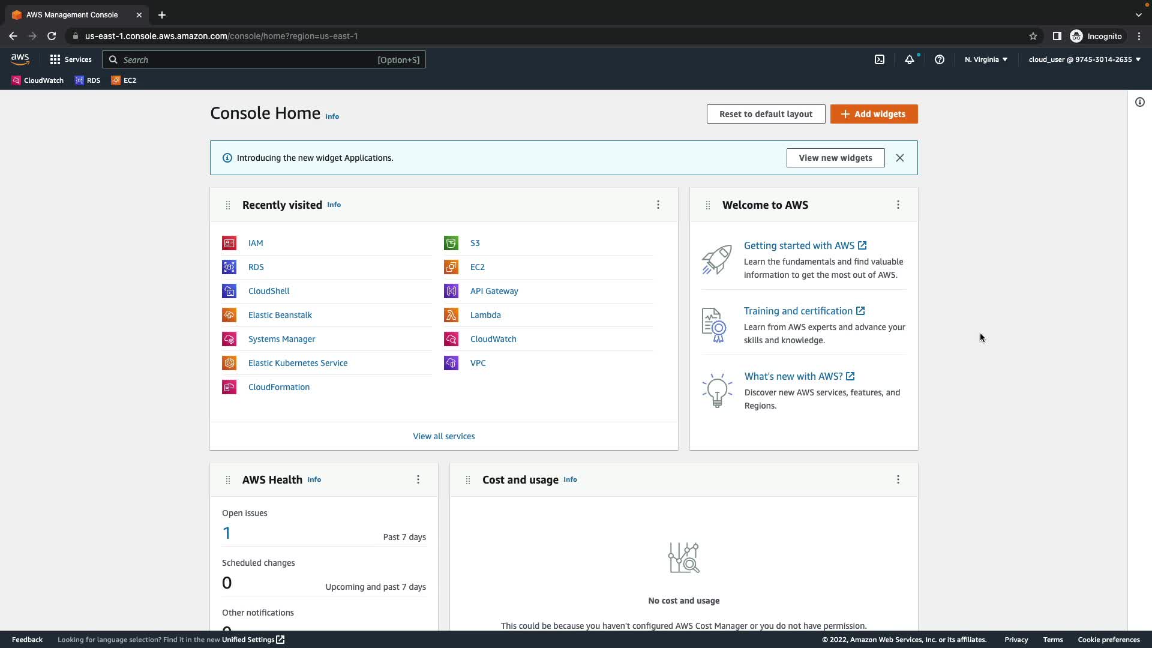Dismiss the new widget Applications banner
Image resolution: width=1152 pixels, height=648 pixels.
[x=900, y=158]
